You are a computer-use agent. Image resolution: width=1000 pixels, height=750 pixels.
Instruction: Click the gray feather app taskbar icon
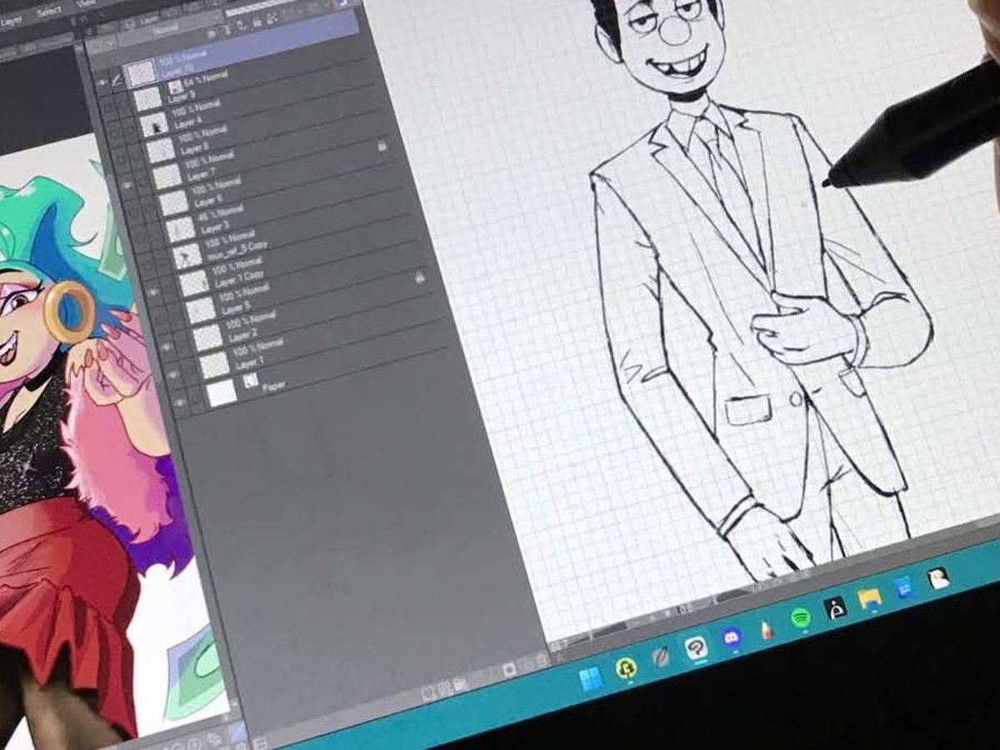pos(661,657)
